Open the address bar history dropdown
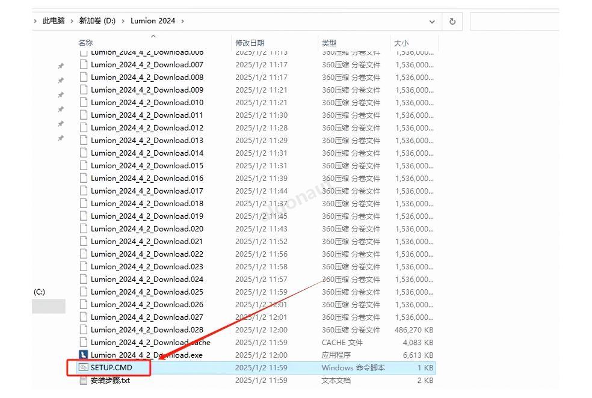 (x=432, y=22)
